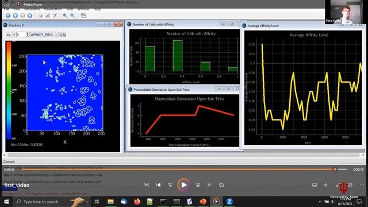Screen dimensions: 368x207
Task: Click the Step simulation toolbar icon
Action: pos(16,16)
